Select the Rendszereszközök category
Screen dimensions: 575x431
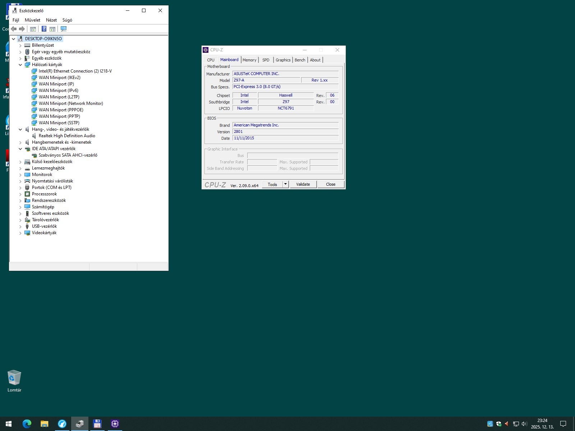49,200
